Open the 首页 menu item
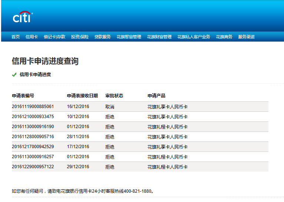This screenshot has width=284, height=202. (x=16, y=37)
